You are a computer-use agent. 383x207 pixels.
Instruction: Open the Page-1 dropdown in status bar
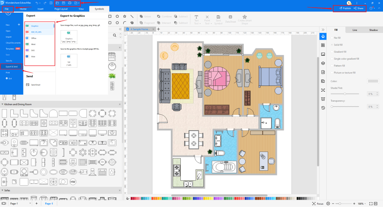30,203
